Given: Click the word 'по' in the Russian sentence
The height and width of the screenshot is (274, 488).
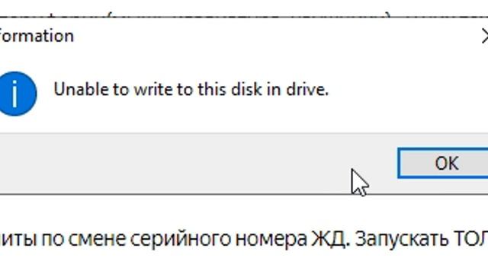Looking at the screenshot, I should (52, 239).
